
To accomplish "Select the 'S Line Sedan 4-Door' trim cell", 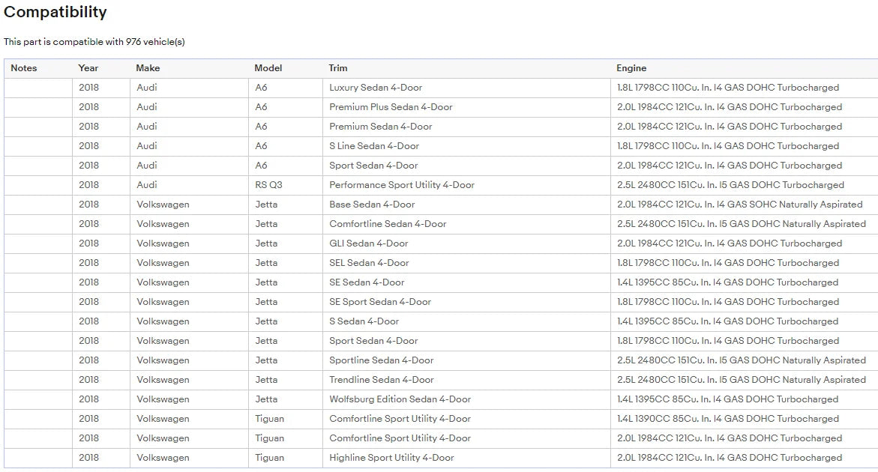I will coord(466,146).
